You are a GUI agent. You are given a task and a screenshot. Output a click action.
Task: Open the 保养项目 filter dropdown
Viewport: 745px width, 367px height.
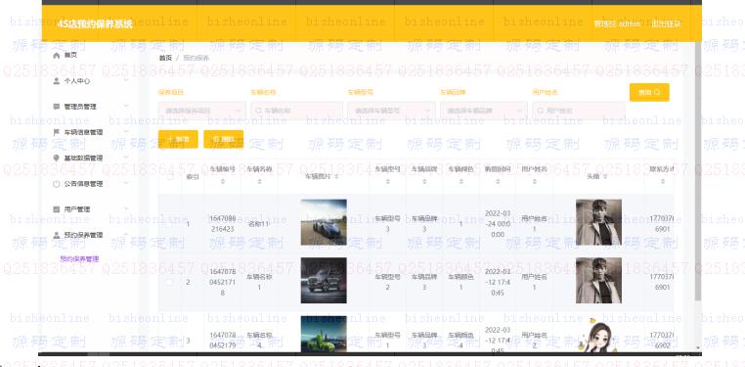pos(202,111)
